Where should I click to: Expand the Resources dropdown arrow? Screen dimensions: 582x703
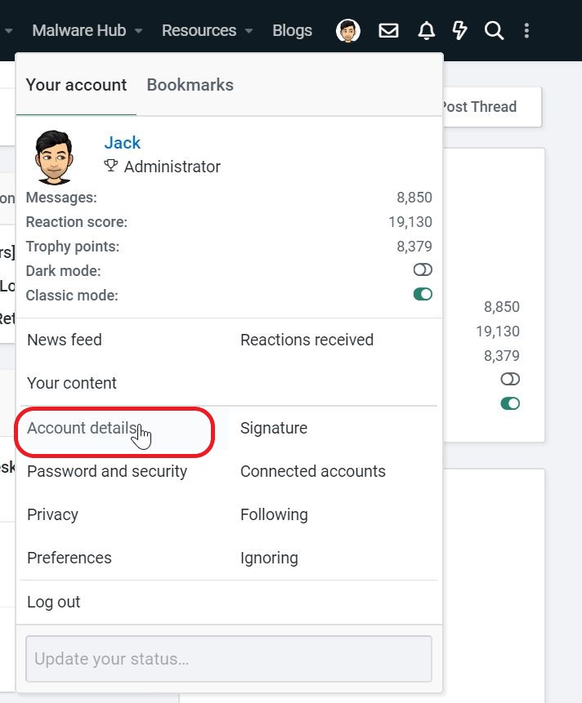click(x=248, y=31)
